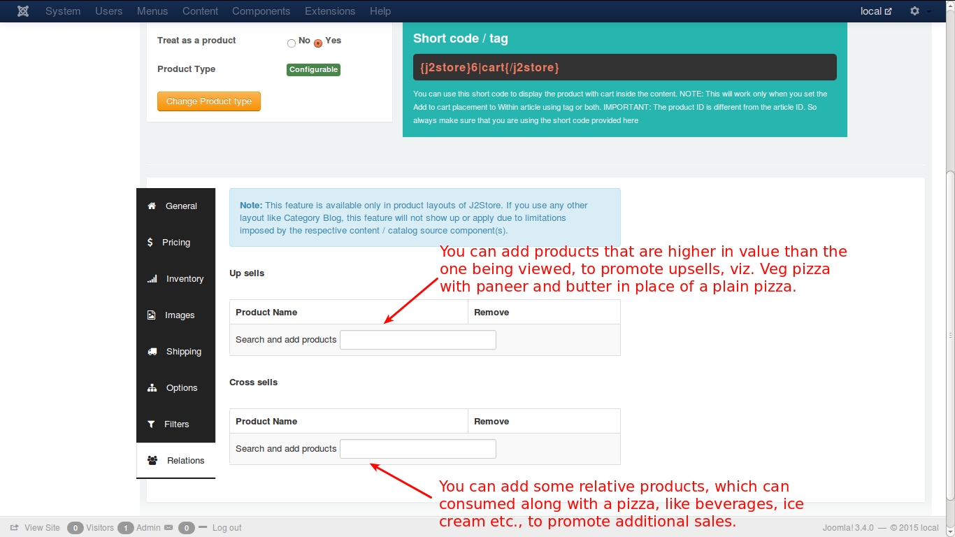The width and height of the screenshot is (955, 537).
Task: Switch to the Filters tab
Action: coord(175,424)
